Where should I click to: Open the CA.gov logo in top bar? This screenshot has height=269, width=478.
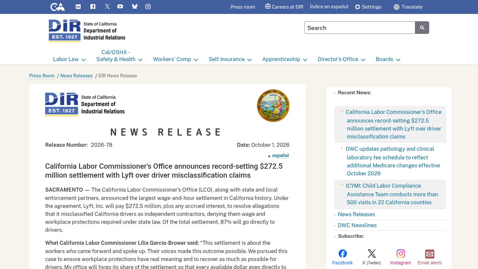click(x=57, y=7)
